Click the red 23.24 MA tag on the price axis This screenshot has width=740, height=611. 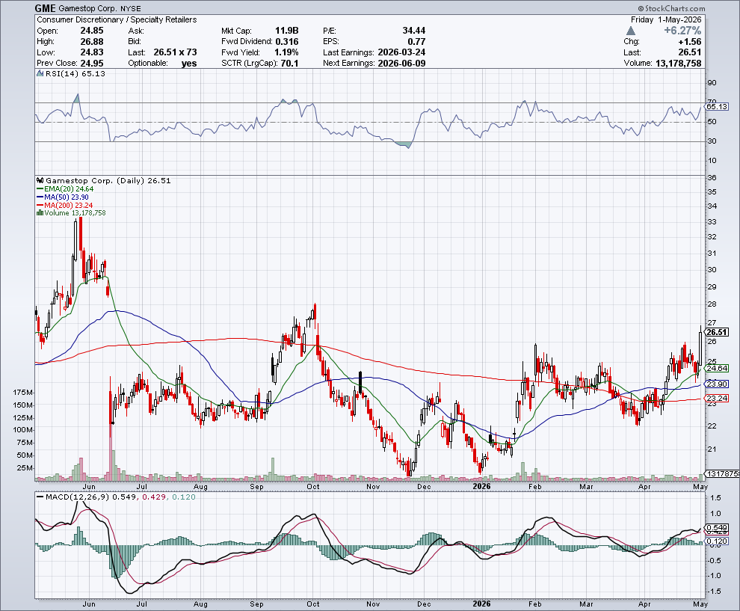tap(718, 399)
